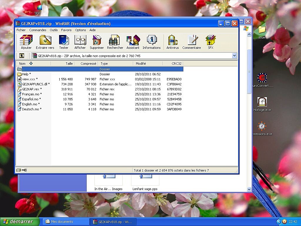Select the GE2KAP.rex file icon
301x226 pixels.
click(19, 89)
